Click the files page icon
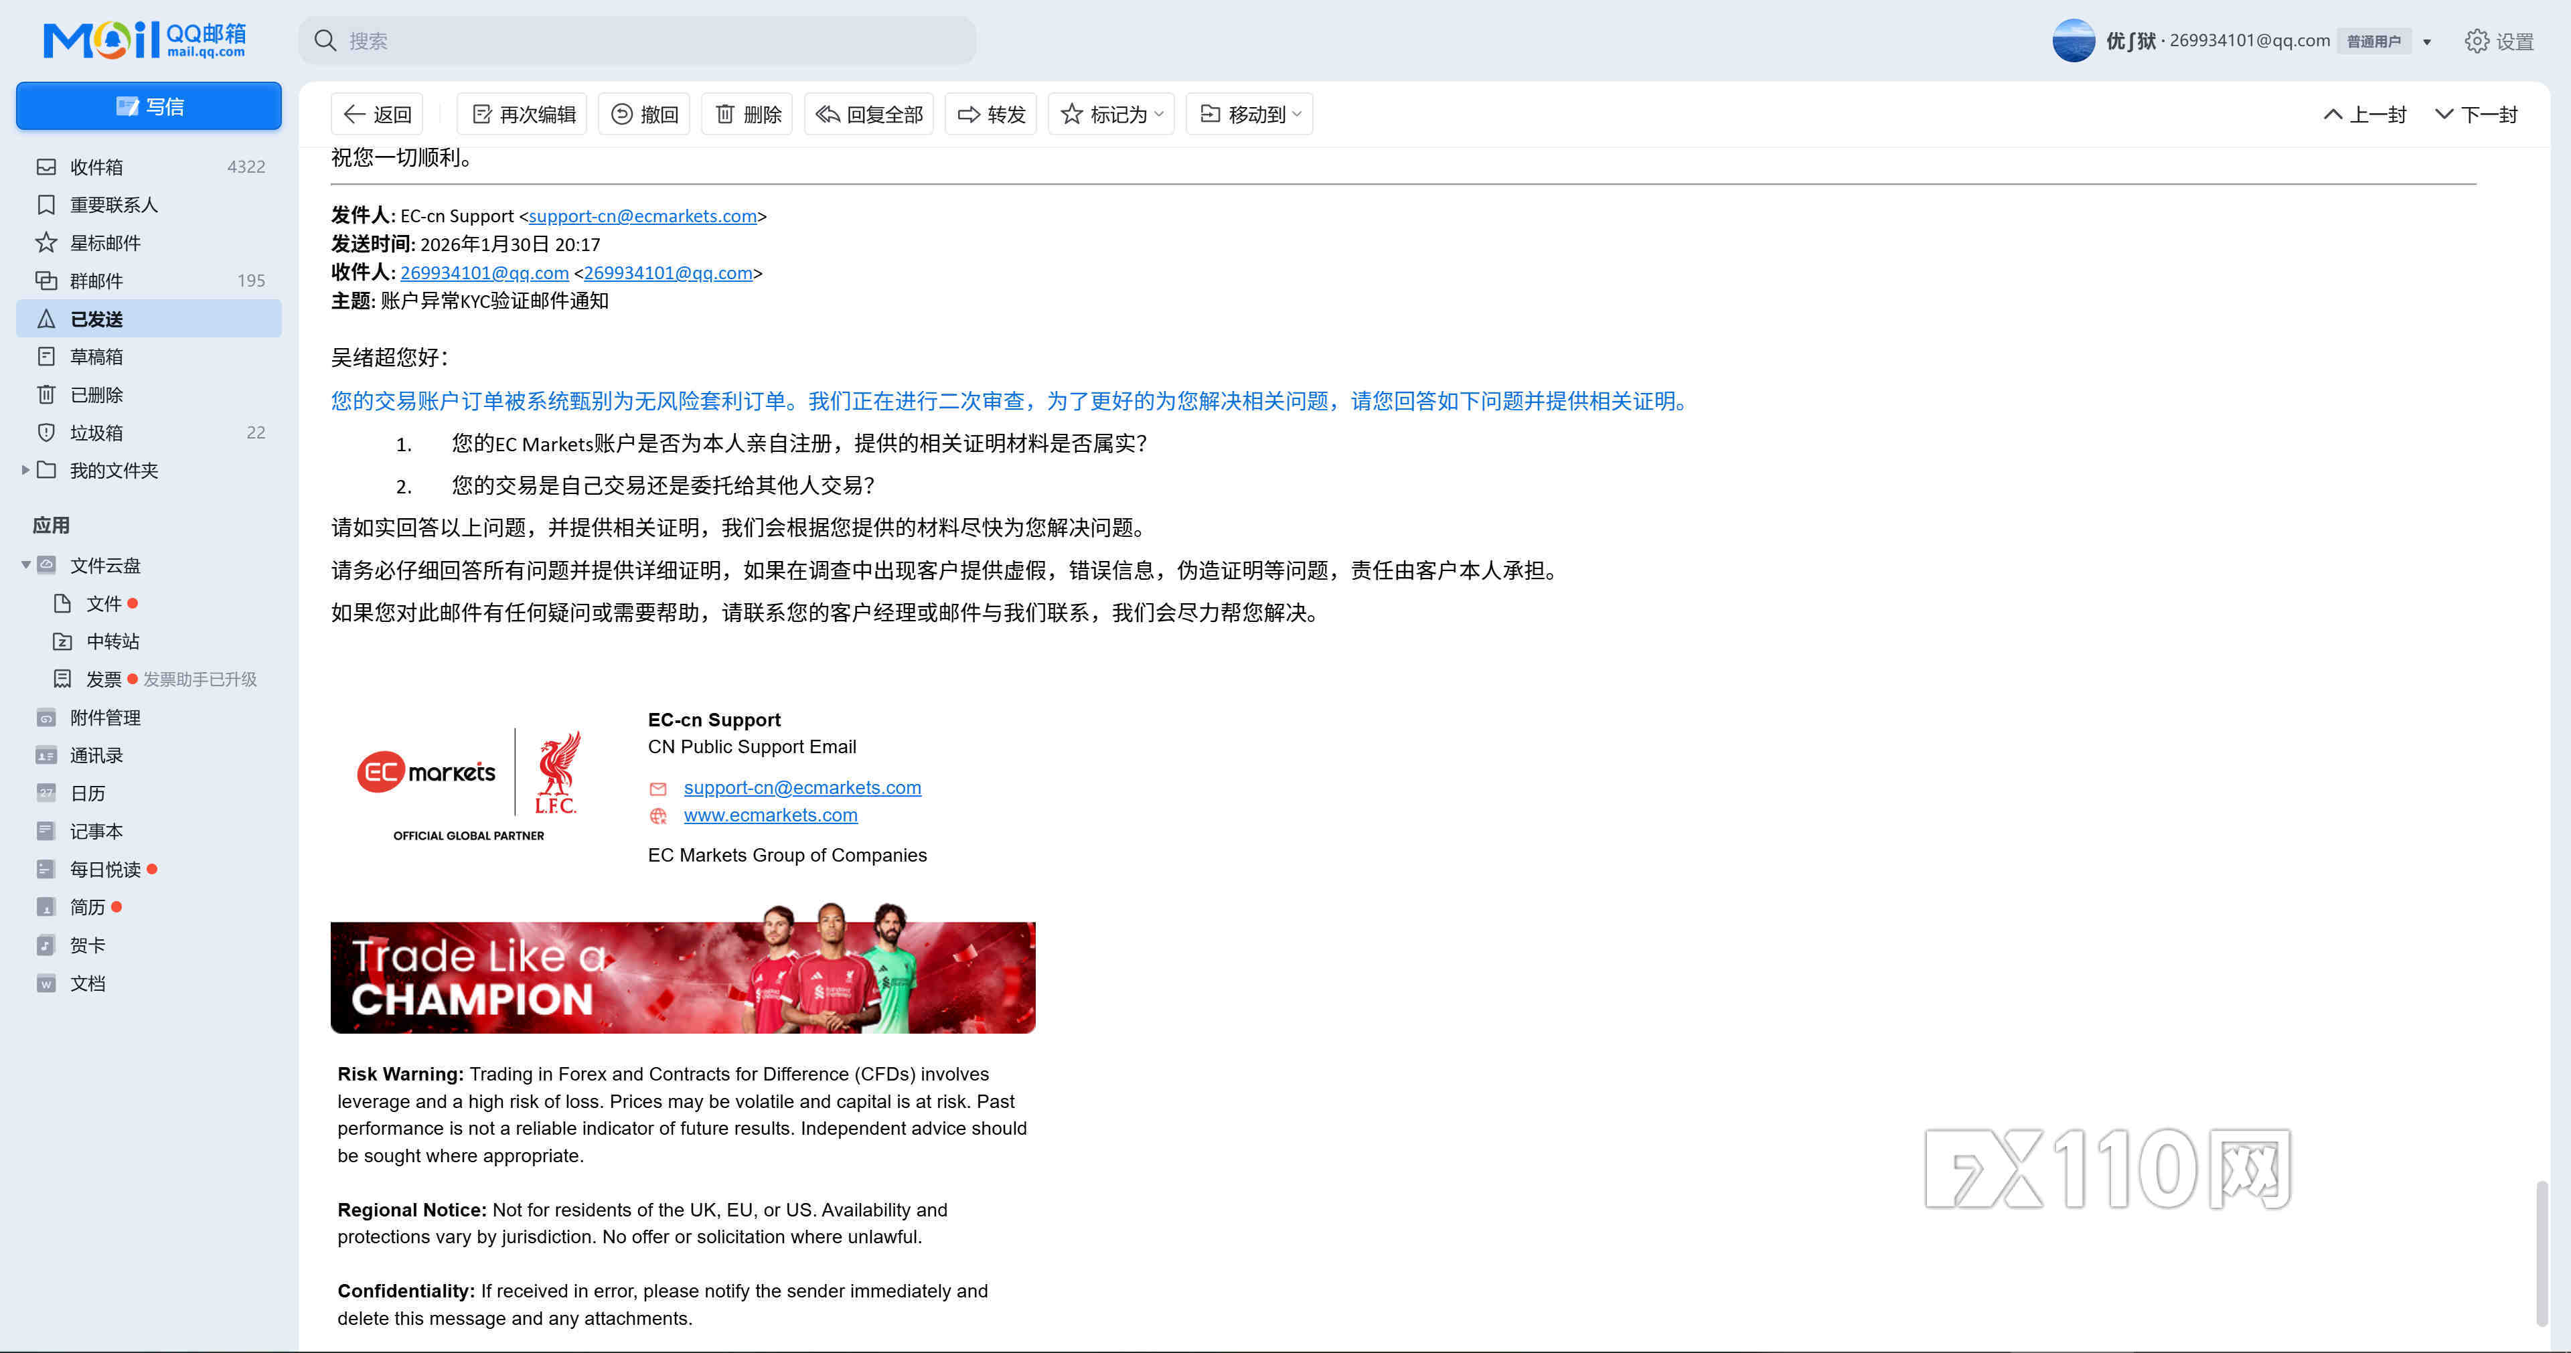 coord(62,604)
